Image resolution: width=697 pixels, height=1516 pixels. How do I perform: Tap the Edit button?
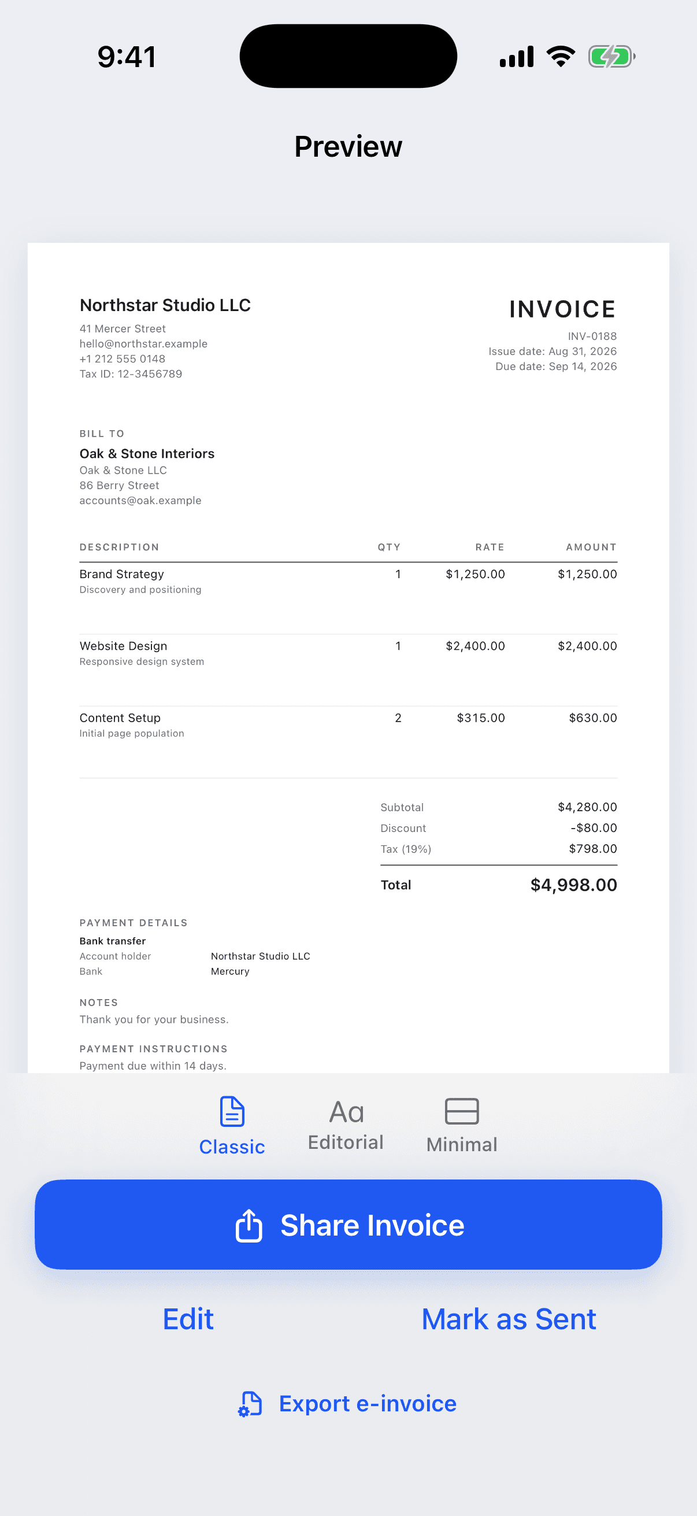(x=188, y=1319)
